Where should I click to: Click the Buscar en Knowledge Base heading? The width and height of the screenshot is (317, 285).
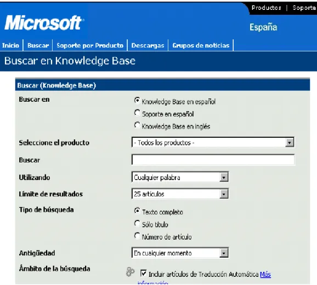click(70, 61)
